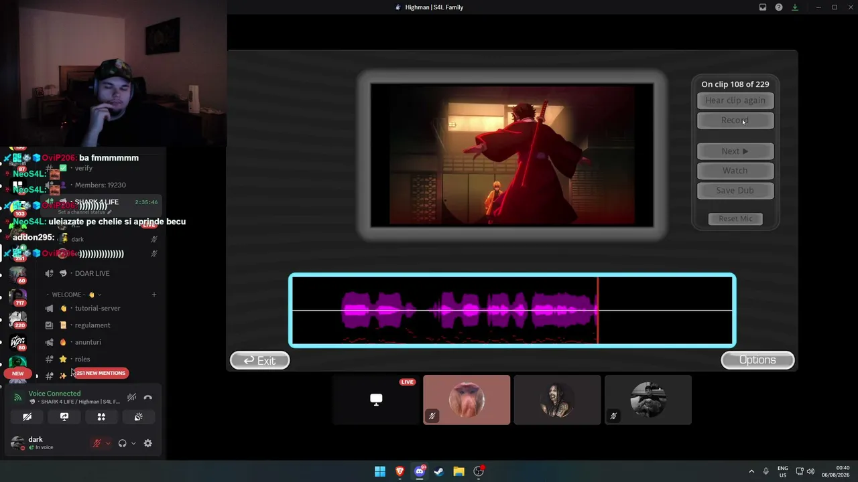Click Hear clip again button
The height and width of the screenshot is (482, 858).
pos(735,100)
